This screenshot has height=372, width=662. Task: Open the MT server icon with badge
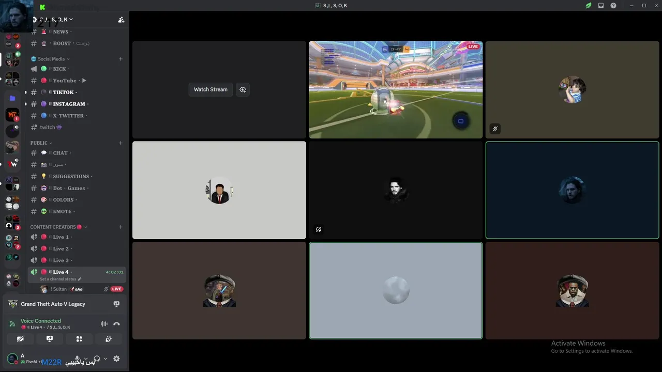12,115
